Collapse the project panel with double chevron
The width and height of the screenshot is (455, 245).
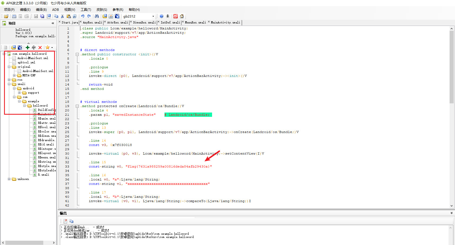click(53, 23)
